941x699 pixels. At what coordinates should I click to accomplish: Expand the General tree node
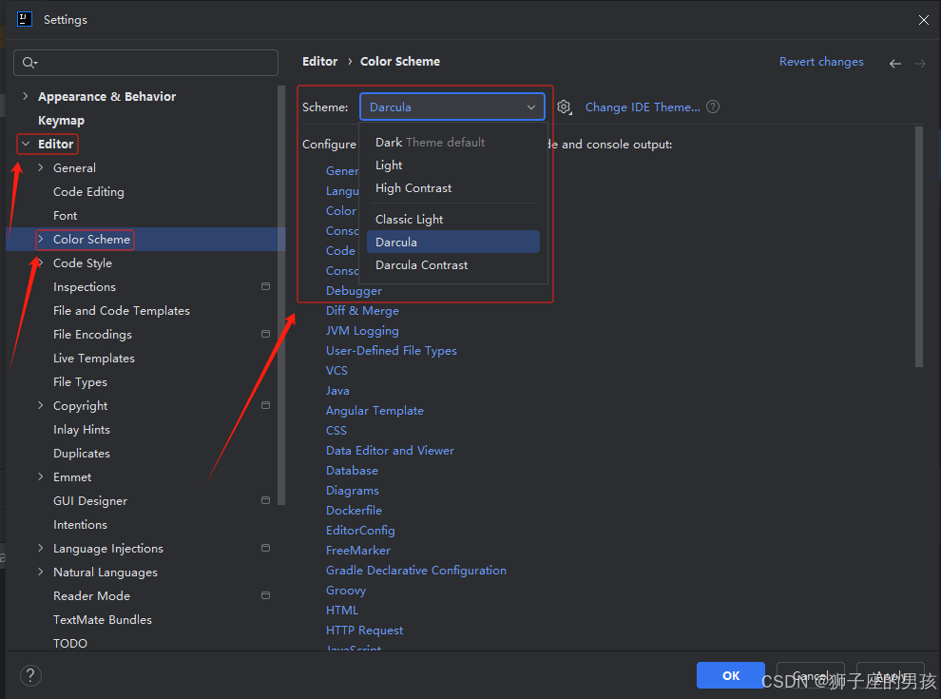40,167
